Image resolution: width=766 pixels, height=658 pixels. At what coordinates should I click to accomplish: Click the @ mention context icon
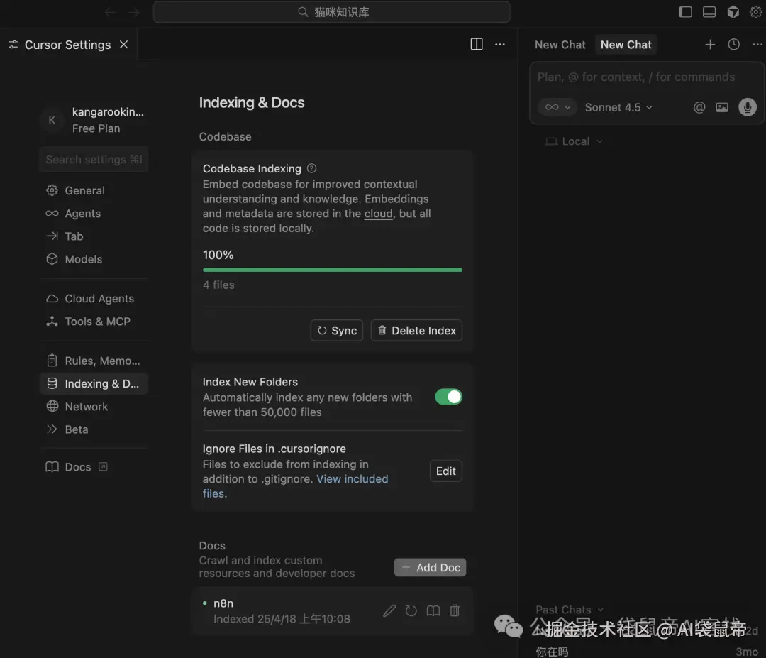[x=699, y=107]
